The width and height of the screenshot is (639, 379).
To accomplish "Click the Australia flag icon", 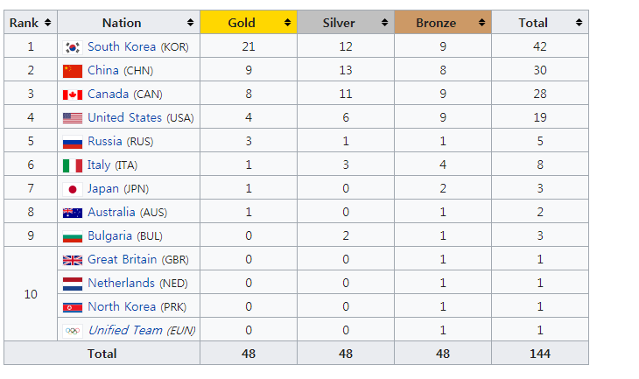I will pyautogui.click(x=73, y=213).
